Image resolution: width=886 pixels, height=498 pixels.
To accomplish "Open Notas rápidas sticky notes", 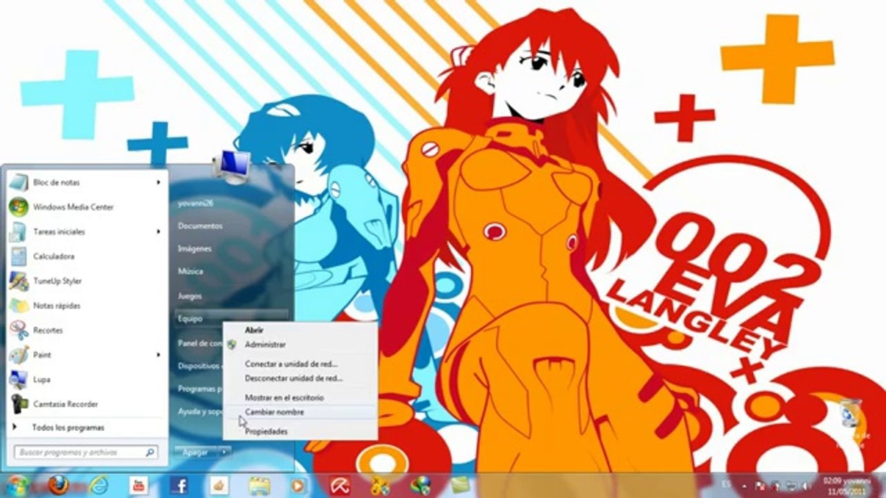I will pos(86,305).
